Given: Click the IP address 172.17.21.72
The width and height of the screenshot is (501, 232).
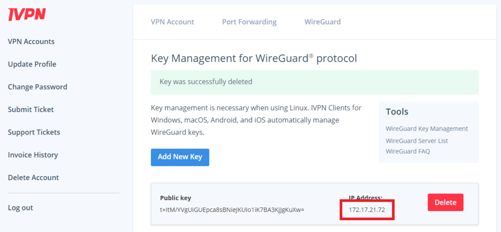Looking at the screenshot, I should pos(367,210).
